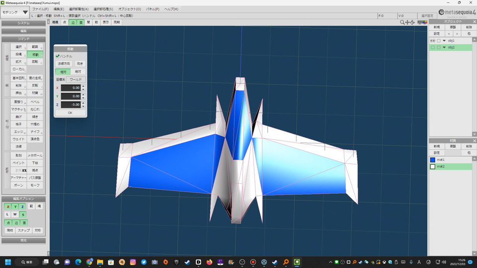Click the viewport rotate icon
The width and height of the screenshot is (477, 268).
(413, 22)
